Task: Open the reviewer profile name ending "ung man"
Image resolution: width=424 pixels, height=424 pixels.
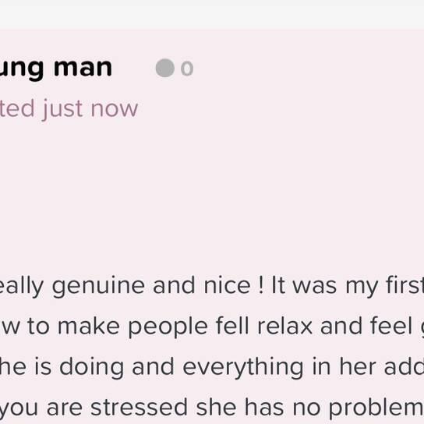Action: tap(55, 69)
